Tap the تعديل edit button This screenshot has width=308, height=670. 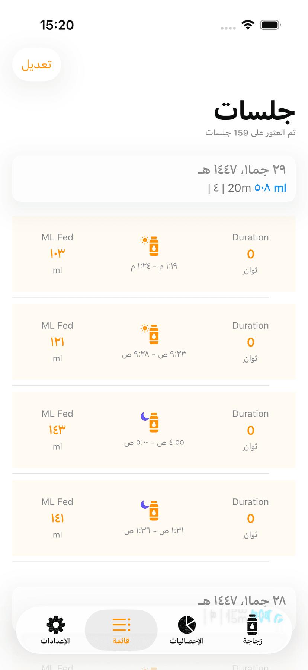coord(36,64)
